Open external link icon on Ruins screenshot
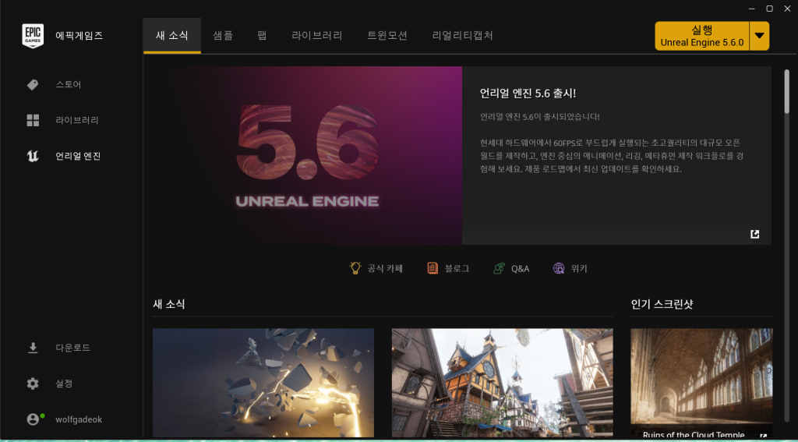The image size is (798, 442). (x=763, y=437)
